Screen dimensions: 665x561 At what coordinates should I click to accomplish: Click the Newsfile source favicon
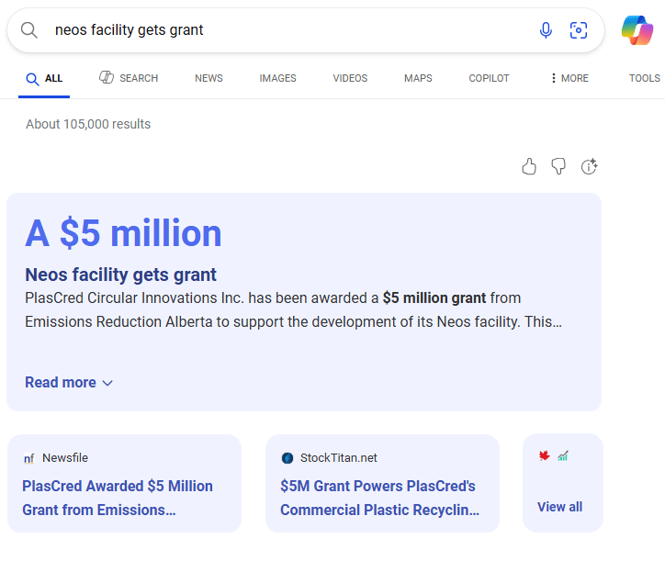tap(29, 458)
